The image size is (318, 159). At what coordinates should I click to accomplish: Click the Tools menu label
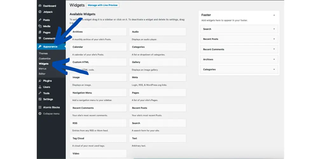click(46, 93)
